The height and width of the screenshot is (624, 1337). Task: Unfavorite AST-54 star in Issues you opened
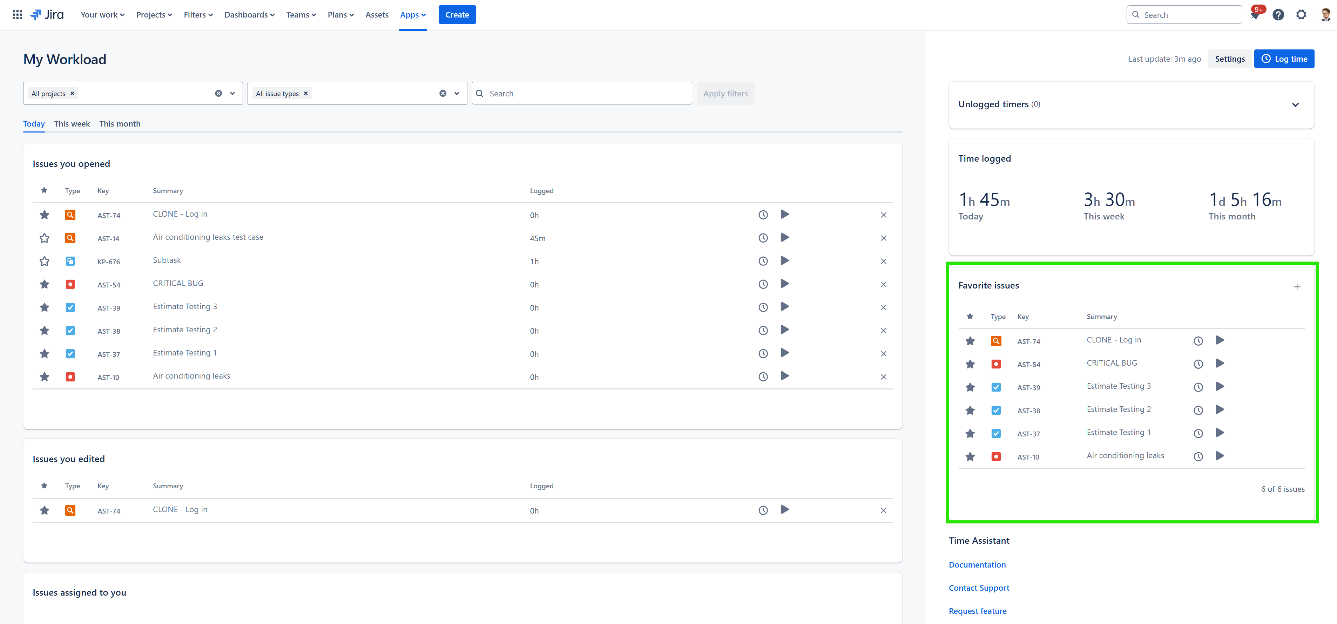click(x=44, y=284)
